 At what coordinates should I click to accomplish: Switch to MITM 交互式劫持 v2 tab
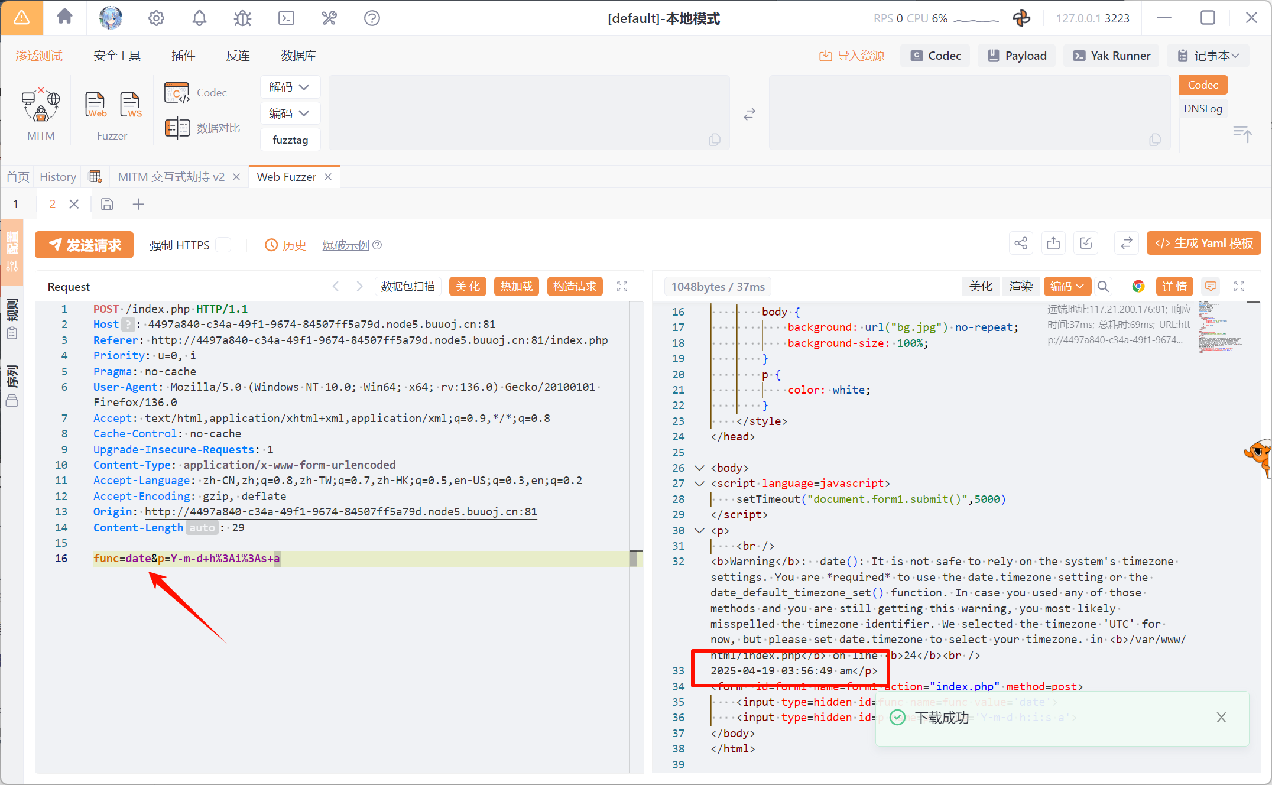[x=171, y=177]
